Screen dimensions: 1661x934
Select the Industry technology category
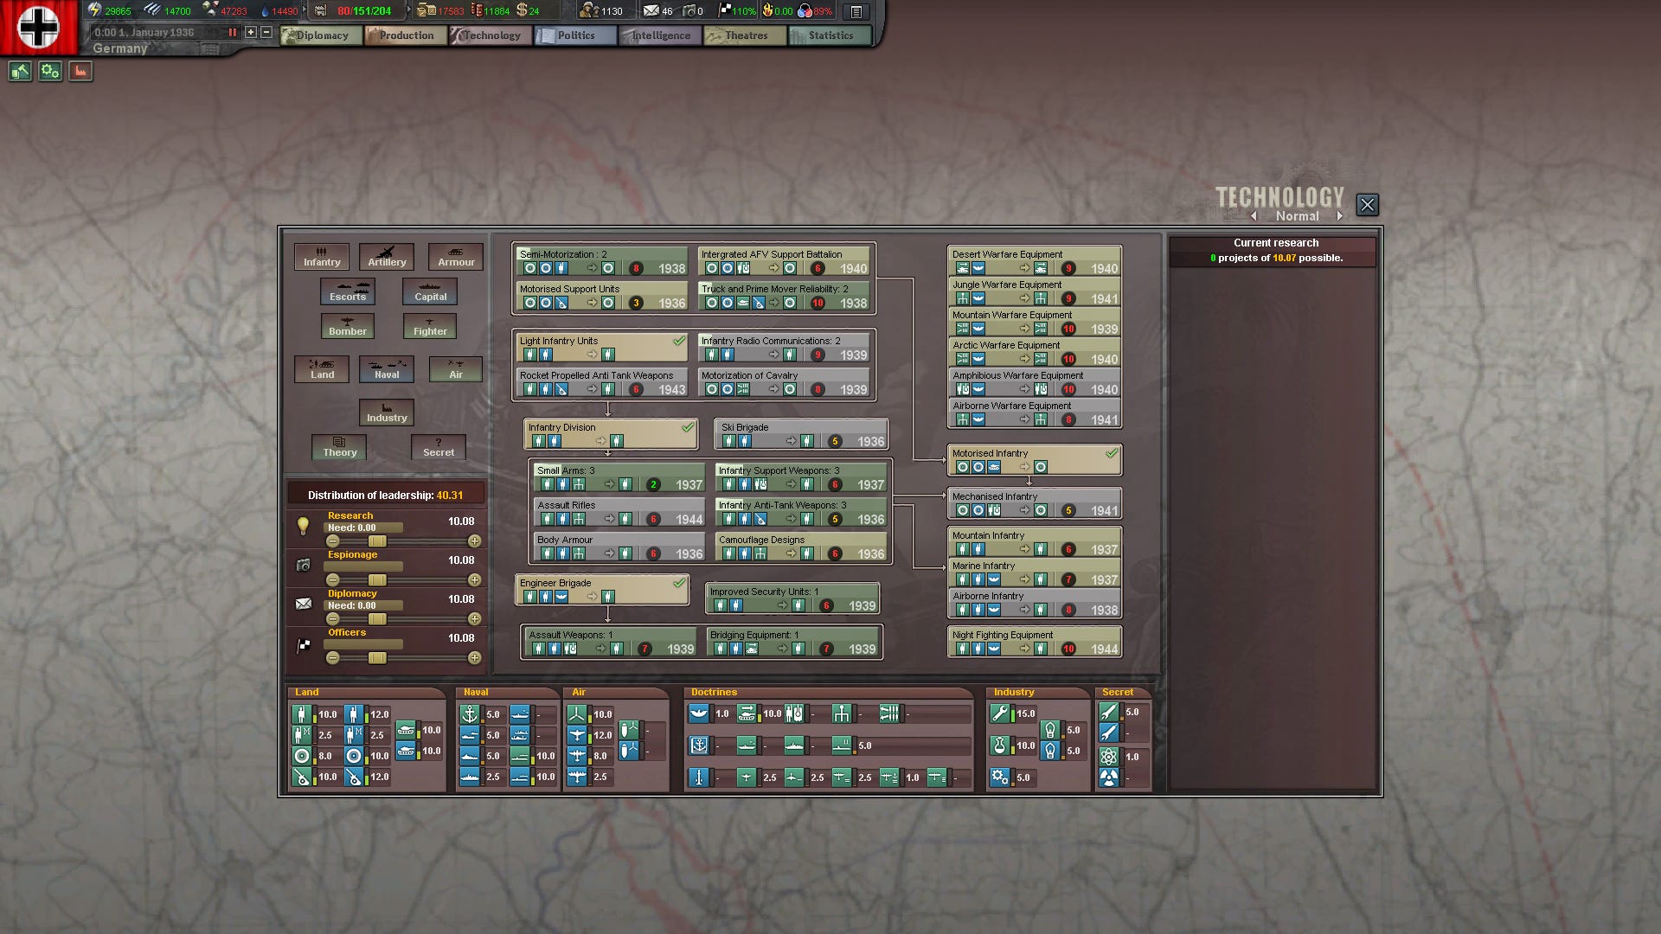click(x=387, y=413)
